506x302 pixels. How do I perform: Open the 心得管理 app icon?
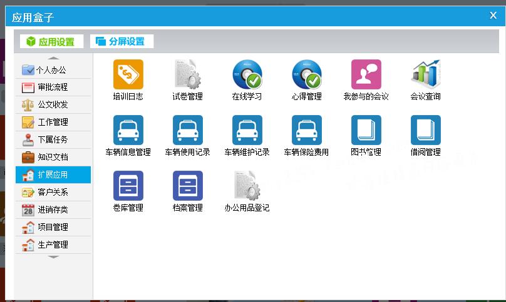pos(306,75)
